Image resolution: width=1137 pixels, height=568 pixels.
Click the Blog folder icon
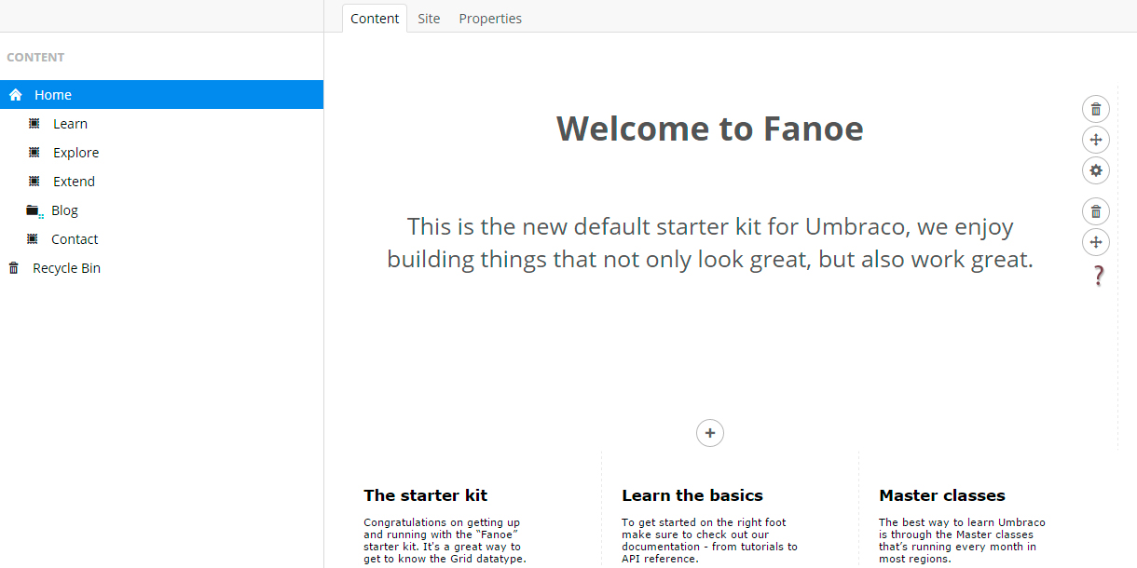pyautogui.click(x=34, y=211)
